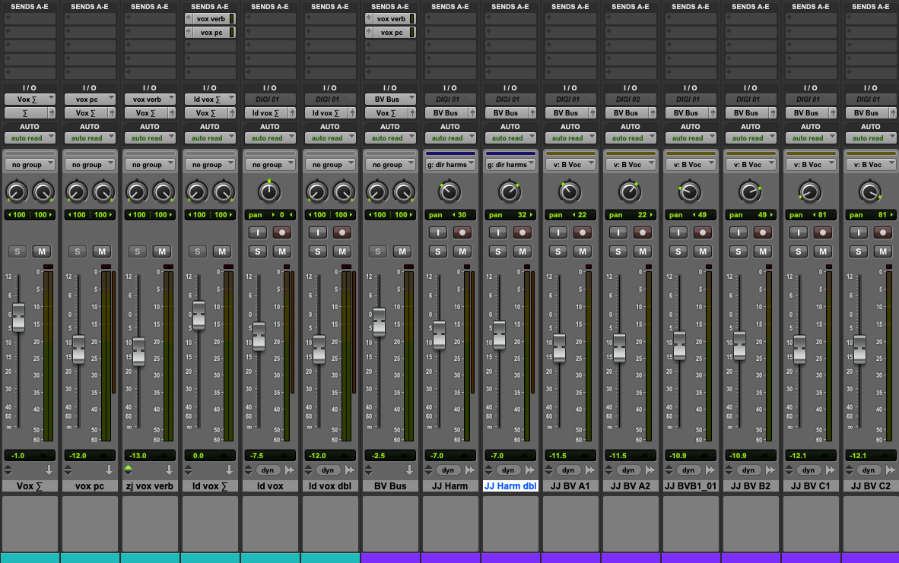Click the dyn button on ld vox track
Viewport: 899px width, 563px height.
click(x=268, y=470)
